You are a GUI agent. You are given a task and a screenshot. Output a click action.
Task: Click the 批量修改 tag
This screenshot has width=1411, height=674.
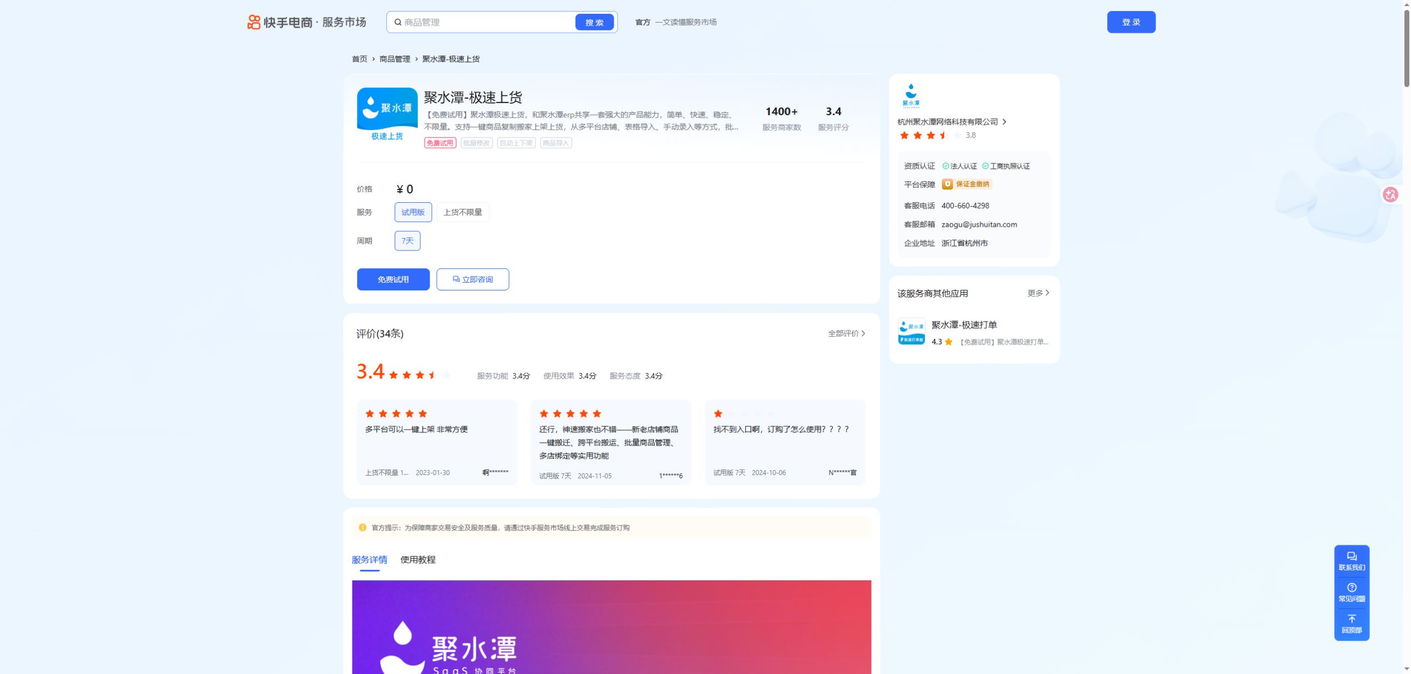[x=477, y=143]
